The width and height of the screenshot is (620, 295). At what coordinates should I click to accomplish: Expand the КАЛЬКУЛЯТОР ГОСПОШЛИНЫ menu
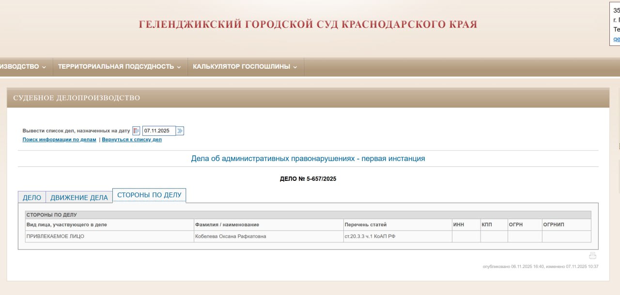click(x=244, y=66)
